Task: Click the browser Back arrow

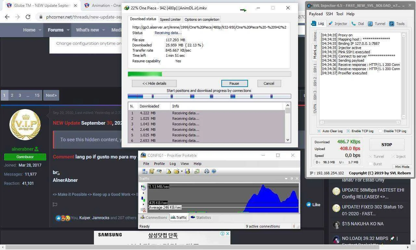Action: pyautogui.click(x=7, y=17)
